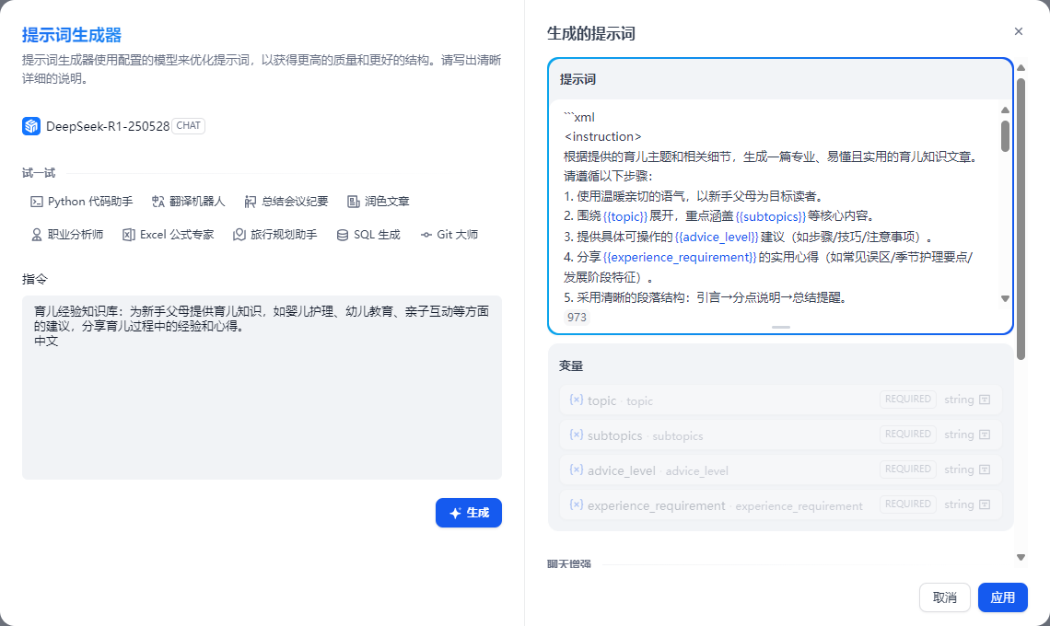The width and height of the screenshot is (1050, 626).
Task: Close the 生成的提示词 panel
Action: tap(1019, 31)
